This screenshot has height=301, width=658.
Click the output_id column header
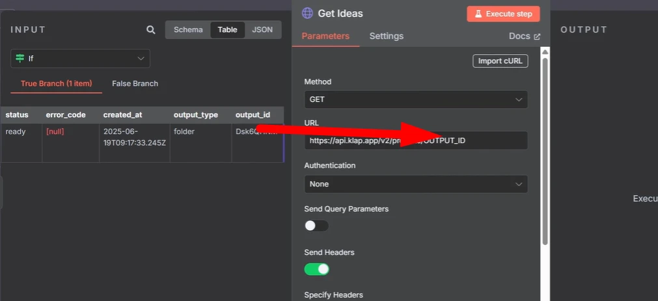tap(258, 115)
